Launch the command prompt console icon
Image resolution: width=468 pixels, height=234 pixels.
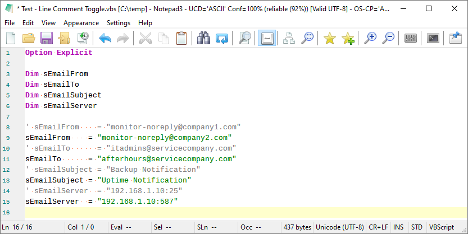click(x=433, y=39)
